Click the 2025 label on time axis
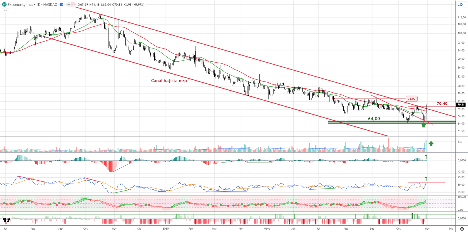 click(166, 228)
